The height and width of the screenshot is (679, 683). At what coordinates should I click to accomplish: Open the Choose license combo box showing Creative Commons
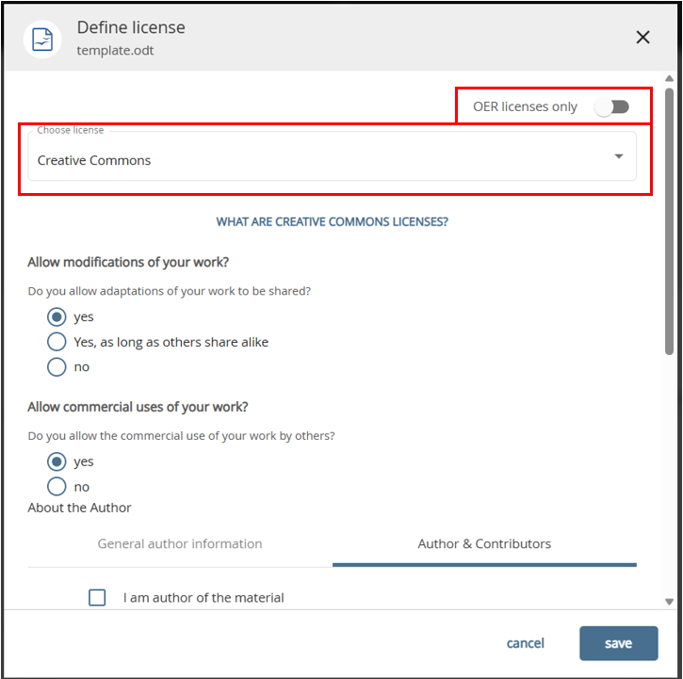point(320,159)
